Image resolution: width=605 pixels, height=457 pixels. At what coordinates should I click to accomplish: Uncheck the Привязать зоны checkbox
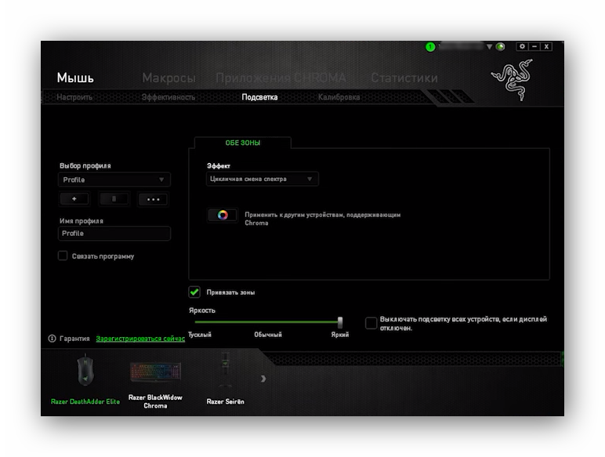pos(194,292)
